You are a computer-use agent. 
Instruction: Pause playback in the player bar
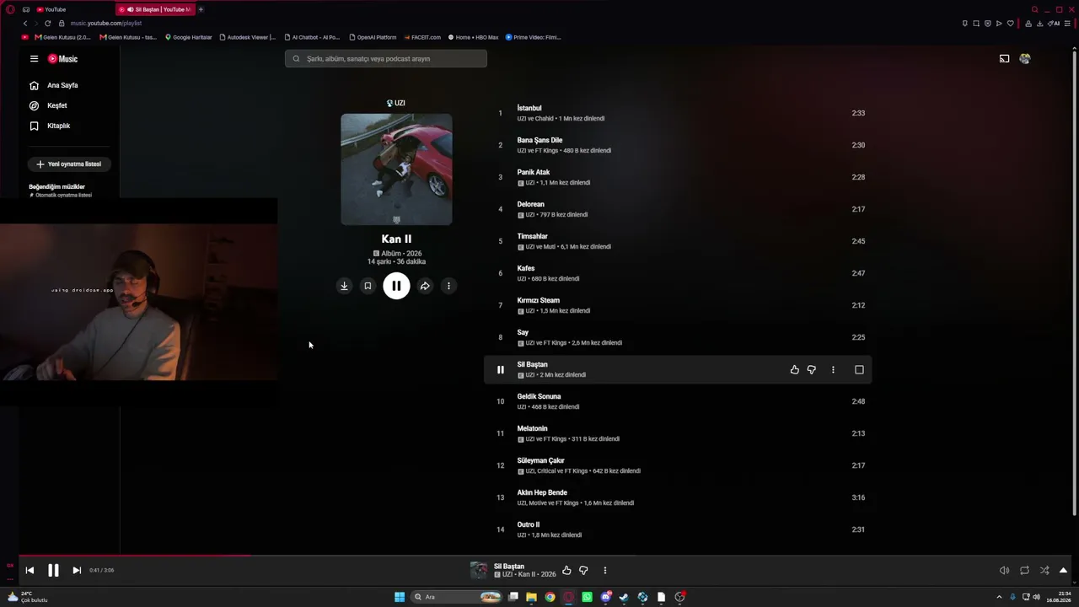53,571
